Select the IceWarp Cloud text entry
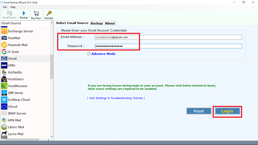The image size is (258, 145). (x=19, y=100)
